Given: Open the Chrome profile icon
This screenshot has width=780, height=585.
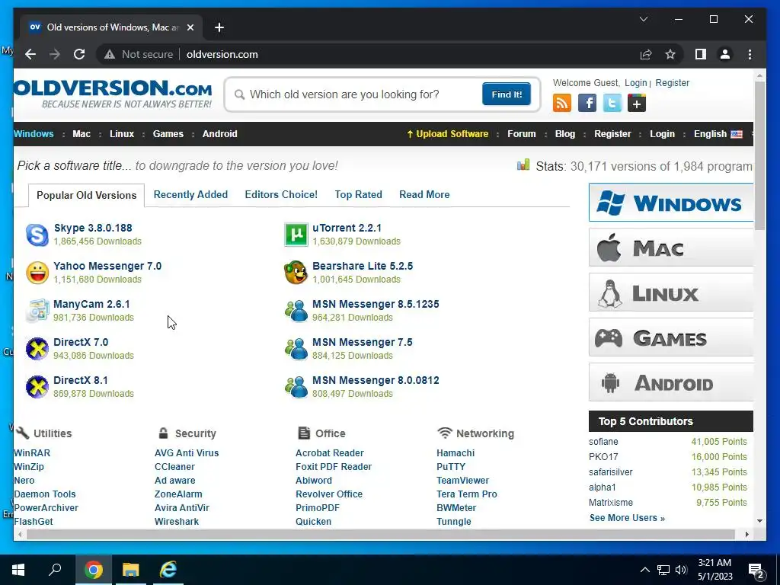Looking at the screenshot, I should tap(725, 54).
